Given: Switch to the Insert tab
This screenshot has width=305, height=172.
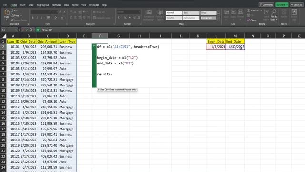Looking at the screenshot, I should click(x=22, y=5).
